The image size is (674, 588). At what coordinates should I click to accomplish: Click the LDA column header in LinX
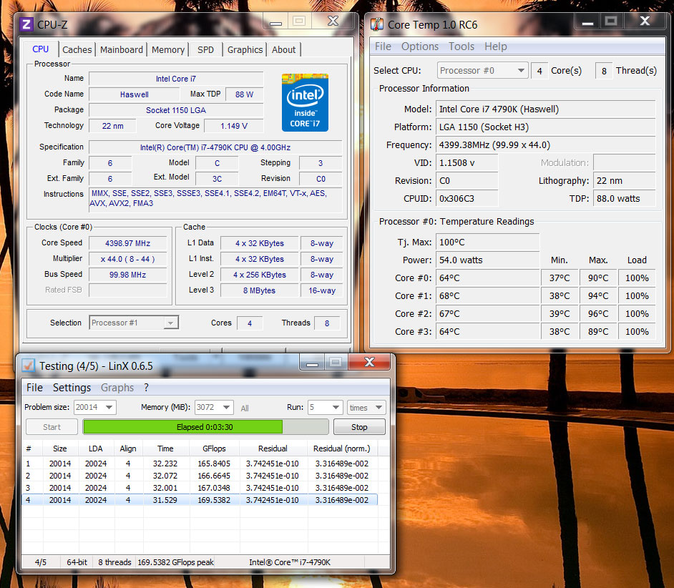[95, 449]
